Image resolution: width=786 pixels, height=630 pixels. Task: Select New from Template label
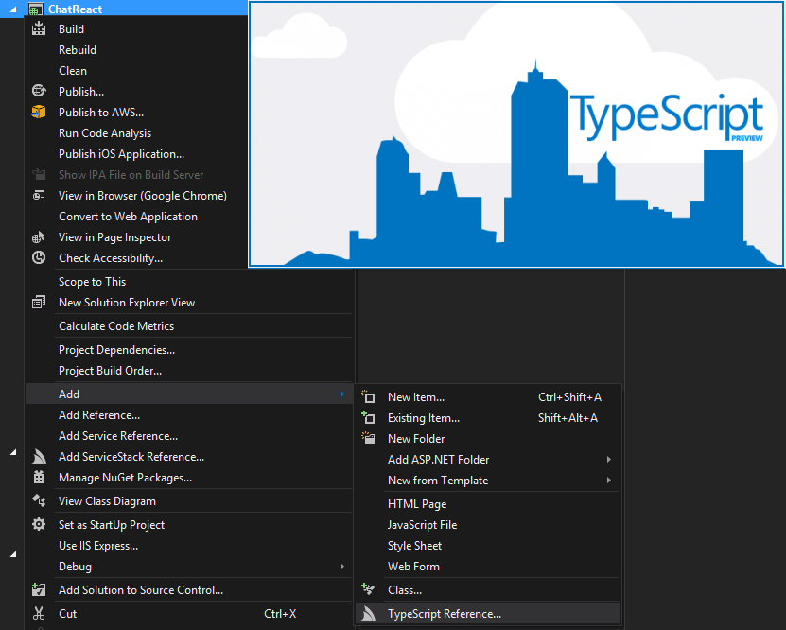tap(438, 481)
